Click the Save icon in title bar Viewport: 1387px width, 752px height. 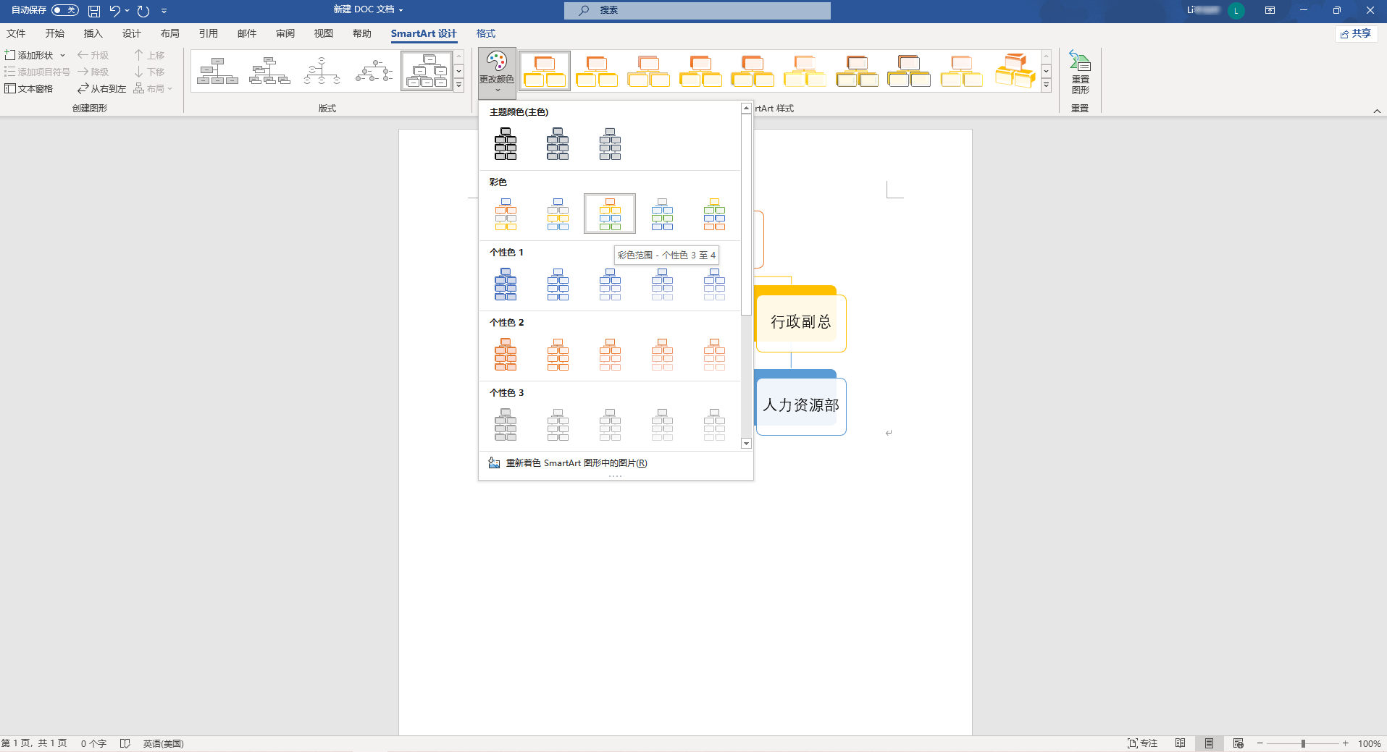click(x=94, y=11)
